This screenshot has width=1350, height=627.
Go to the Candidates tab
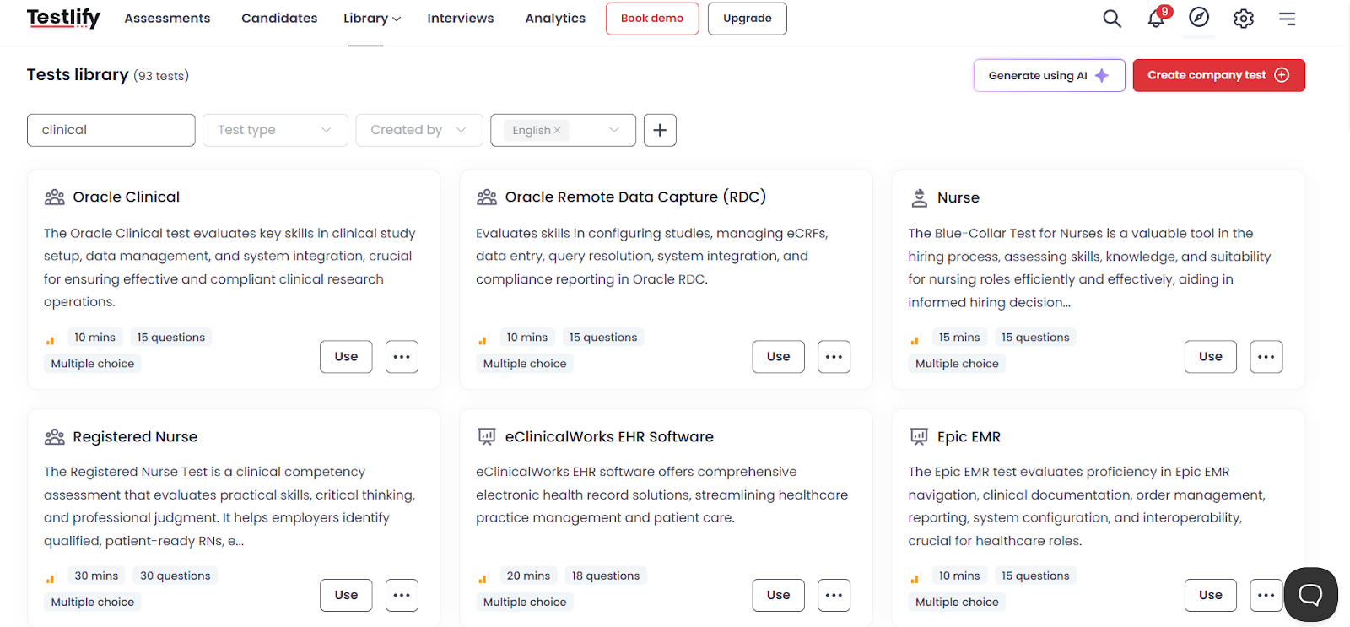click(x=279, y=19)
